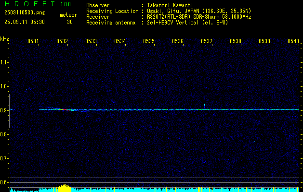This screenshot has width=303, height=192.
Task: Select the filename 2509110530.png
Action: pos(25,12)
